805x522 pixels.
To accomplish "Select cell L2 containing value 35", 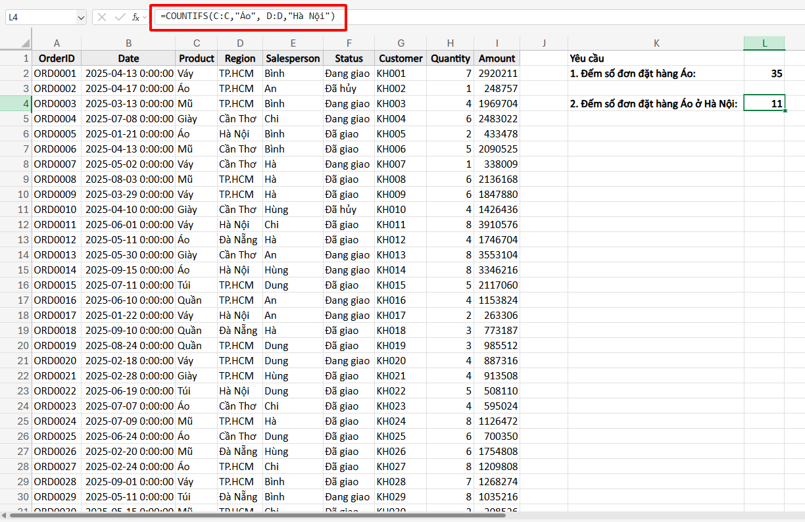I will [764, 74].
